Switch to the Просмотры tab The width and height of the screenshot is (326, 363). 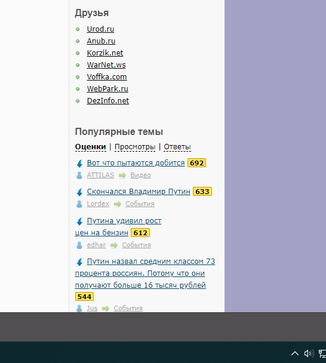(135, 147)
